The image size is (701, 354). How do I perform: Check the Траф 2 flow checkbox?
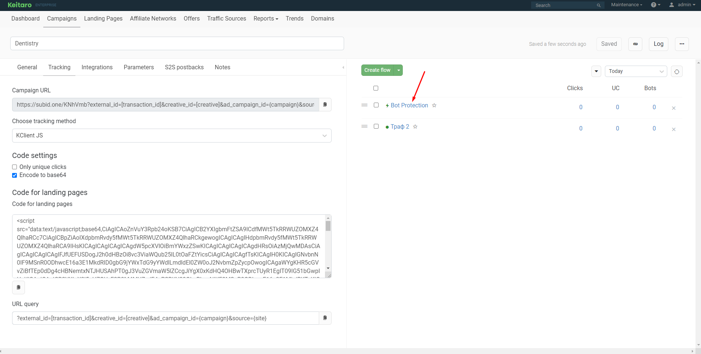coord(376,126)
